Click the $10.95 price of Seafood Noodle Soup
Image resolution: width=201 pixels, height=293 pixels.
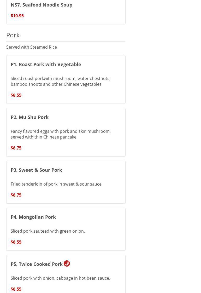tap(17, 16)
